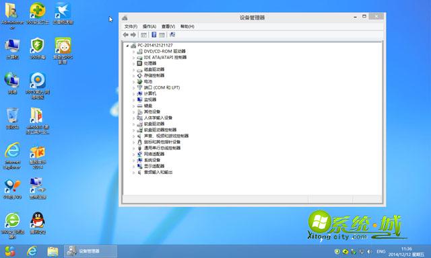
Task: Click the ENG input language indicator
Action: click(381, 251)
